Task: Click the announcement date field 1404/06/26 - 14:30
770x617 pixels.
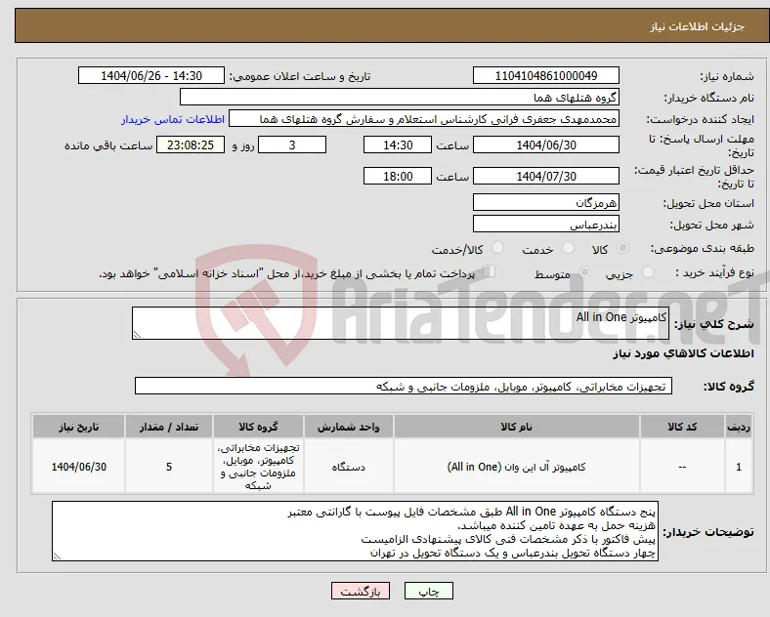Action: tap(151, 75)
